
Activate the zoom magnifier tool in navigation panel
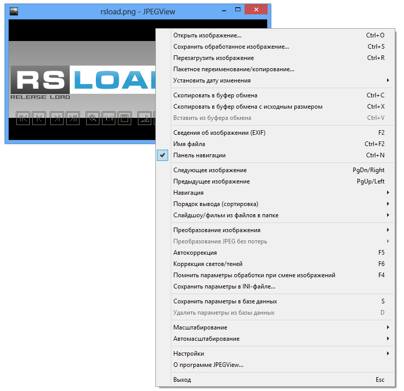point(93,118)
